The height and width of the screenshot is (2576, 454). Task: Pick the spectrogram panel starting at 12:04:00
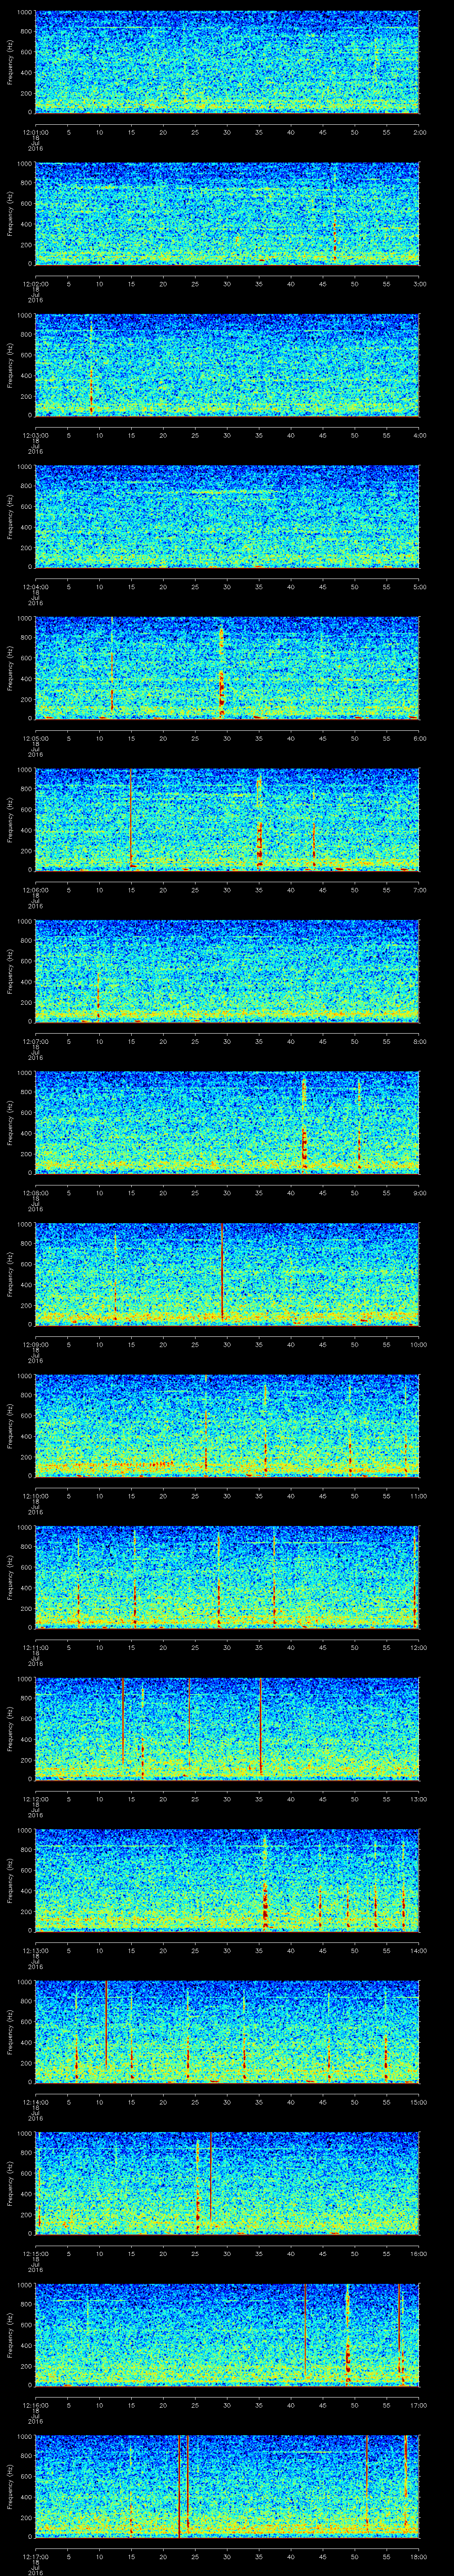pos(227,516)
